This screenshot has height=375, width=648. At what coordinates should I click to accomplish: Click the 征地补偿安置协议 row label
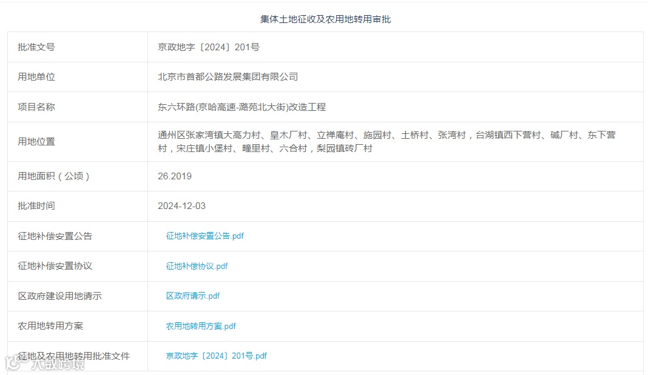pyautogui.click(x=55, y=266)
